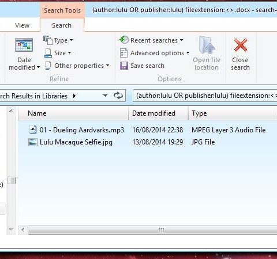
Task: Open the address bar history dropdown arrow
Action: 105,96
